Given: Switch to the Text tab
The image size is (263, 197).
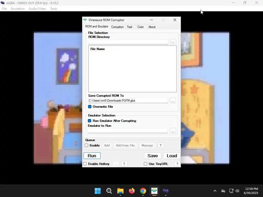Looking at the screenshot, I should tap(129, 27).
